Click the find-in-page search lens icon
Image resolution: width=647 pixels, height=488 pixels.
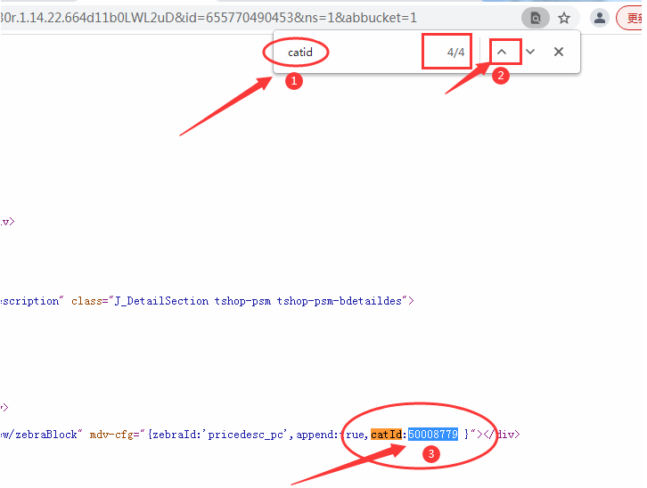[x=536, y=18]
